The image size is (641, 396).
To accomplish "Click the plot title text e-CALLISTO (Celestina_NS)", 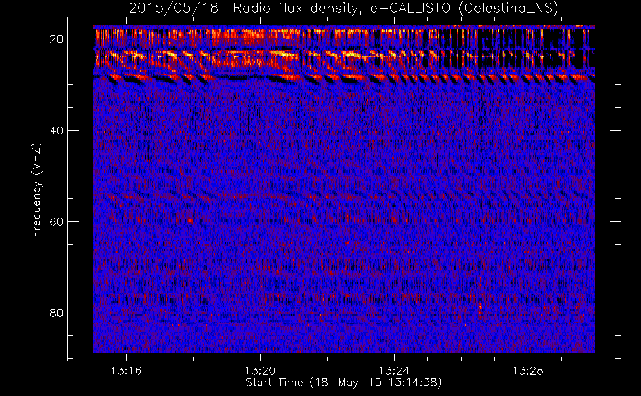I will coord(464,8).
